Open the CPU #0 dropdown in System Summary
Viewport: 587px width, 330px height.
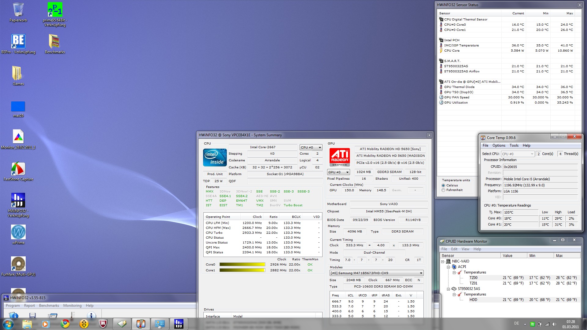pos(311,147)
